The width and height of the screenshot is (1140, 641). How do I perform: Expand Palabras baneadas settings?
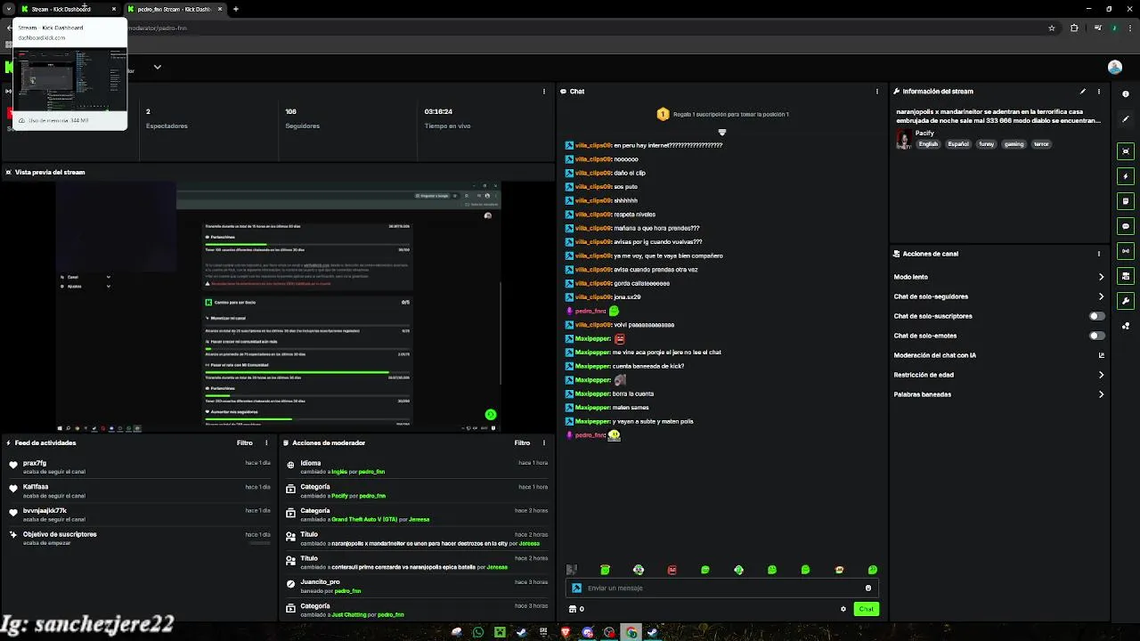click(x=1102, y=394)
